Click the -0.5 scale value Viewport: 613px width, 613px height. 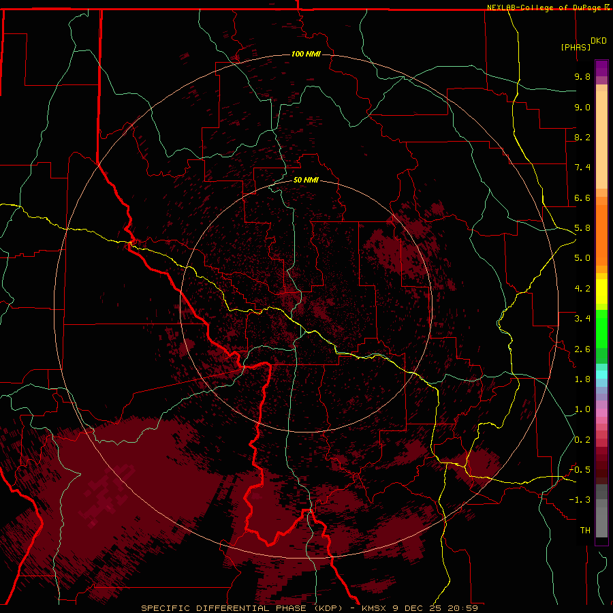point(580,470)
